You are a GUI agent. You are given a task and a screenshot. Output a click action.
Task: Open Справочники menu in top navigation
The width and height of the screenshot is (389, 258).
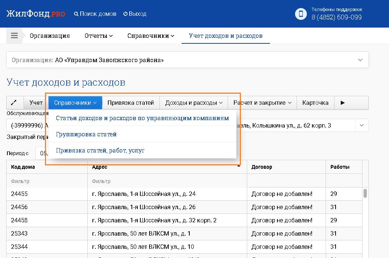pyautogui.click(x=151, y=36)
